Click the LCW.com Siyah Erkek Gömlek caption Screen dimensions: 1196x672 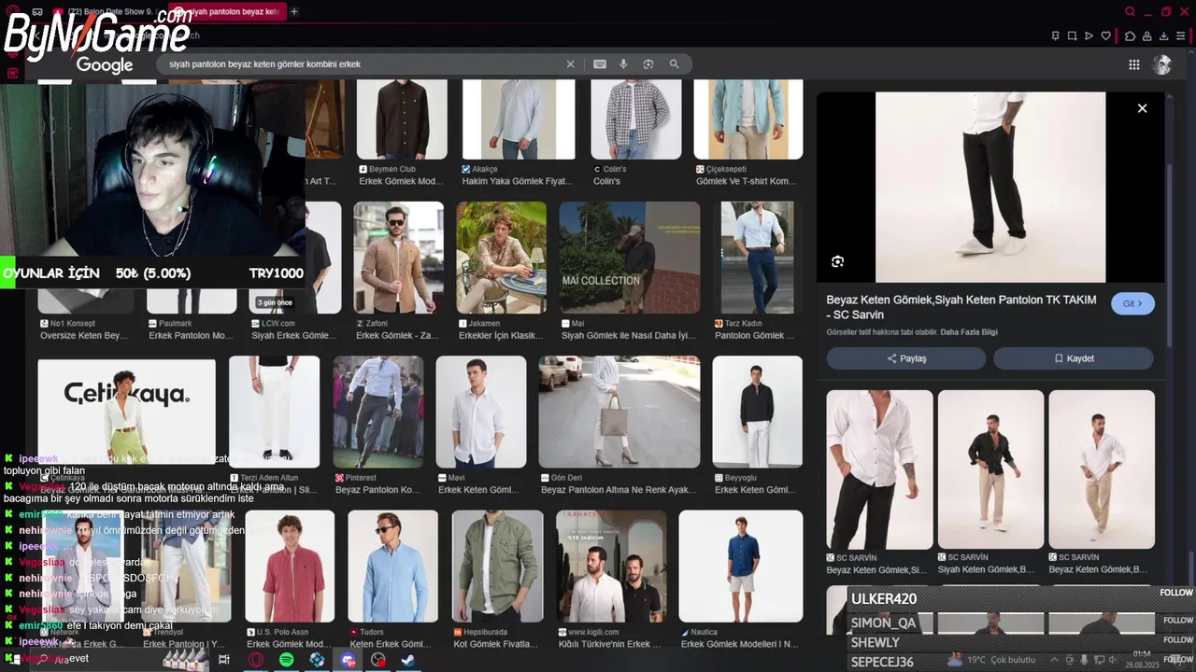click(293, 335)
